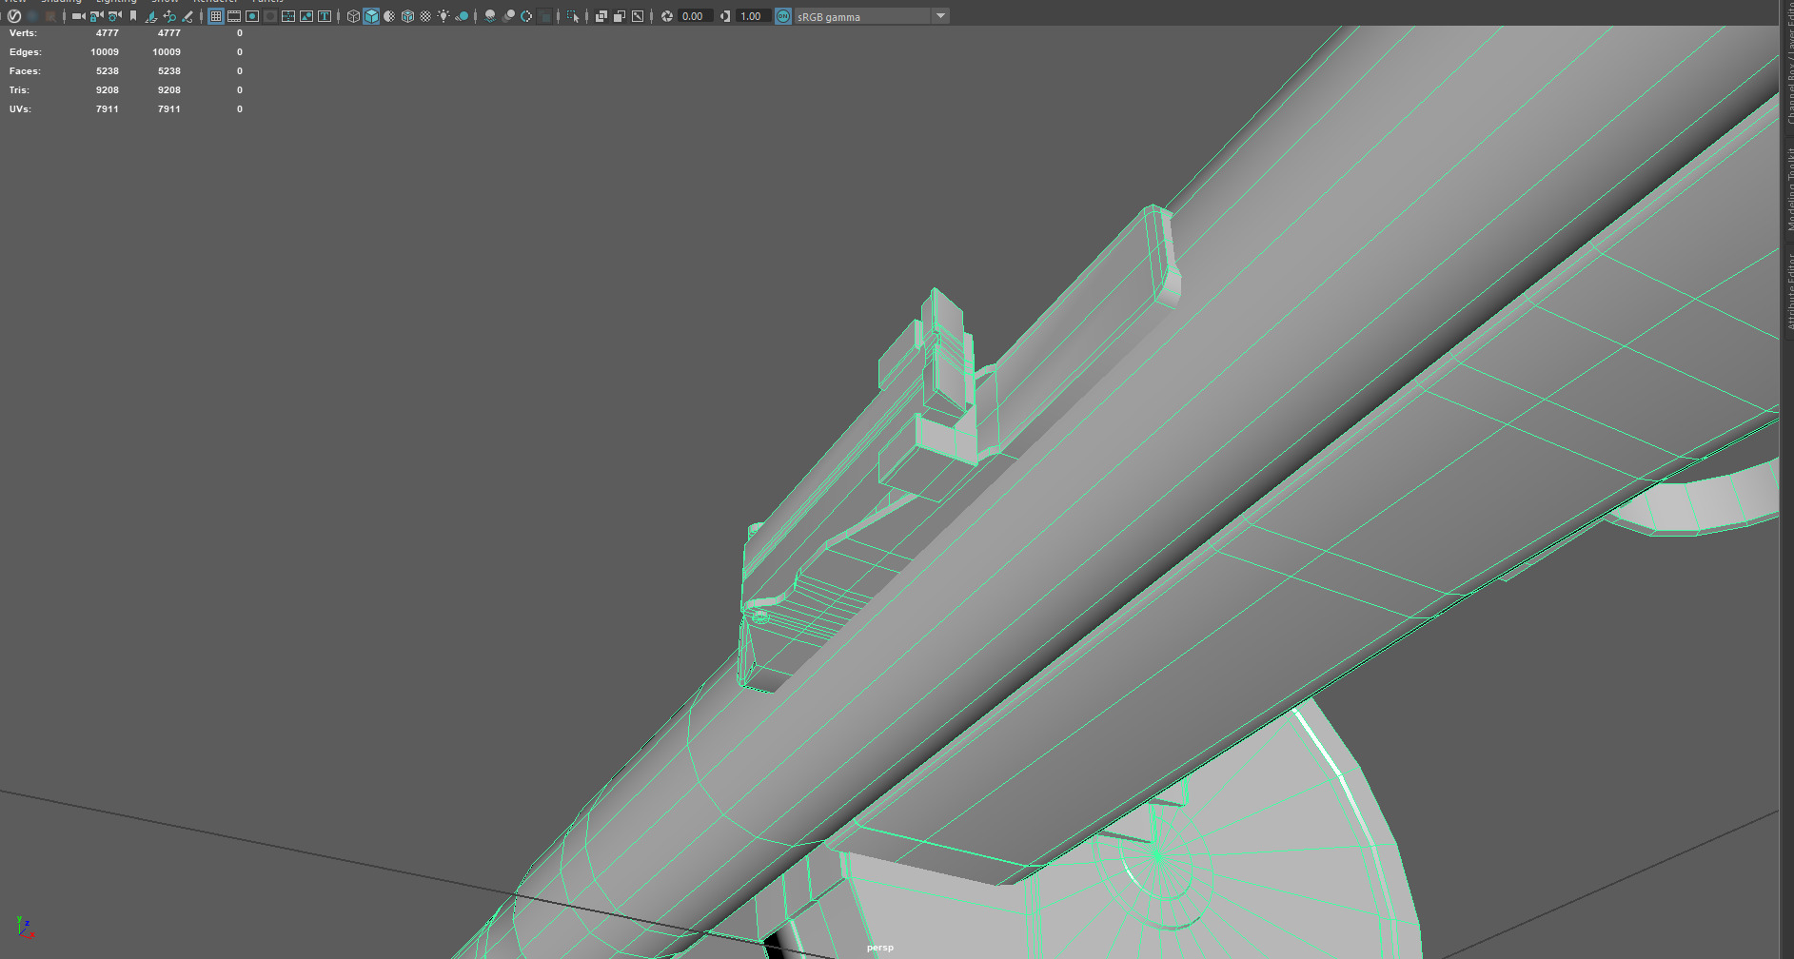1794x959 pixels.
Task: Click the first 9208 Tris value
Action: click(x=108, y=90)
